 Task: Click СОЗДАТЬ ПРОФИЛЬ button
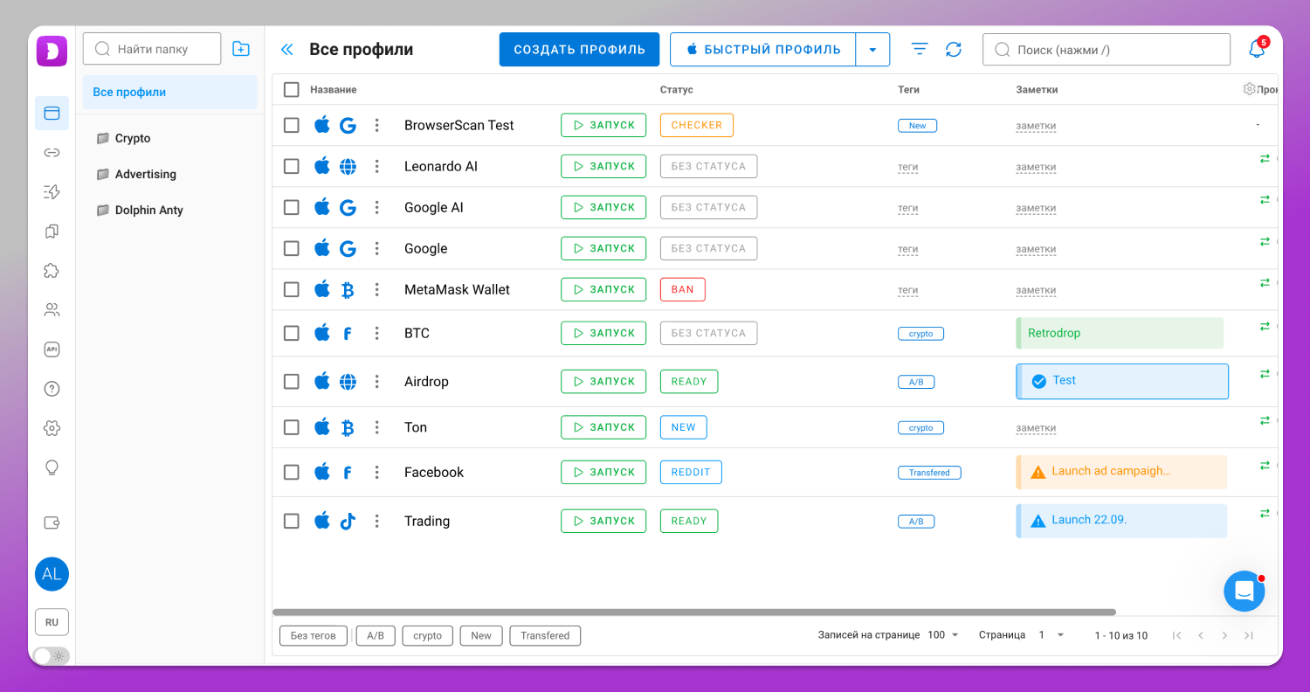point(579,50)
